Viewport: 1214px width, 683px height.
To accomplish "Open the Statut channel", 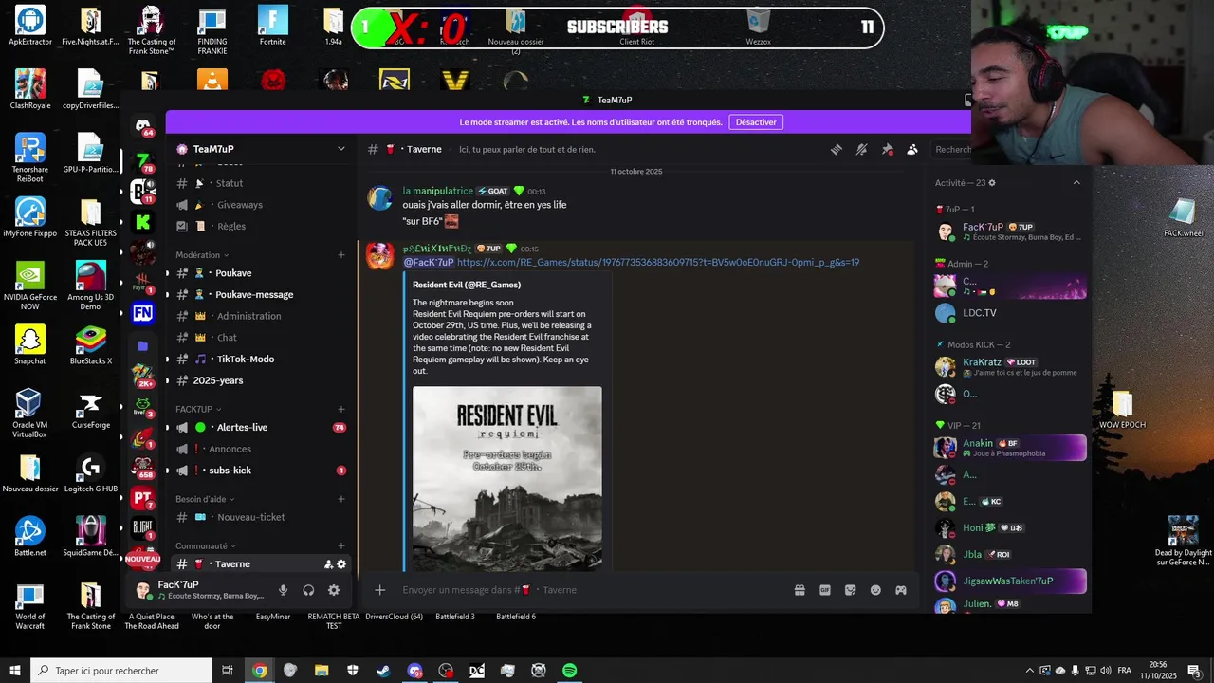I will click(x=260, y=183).
